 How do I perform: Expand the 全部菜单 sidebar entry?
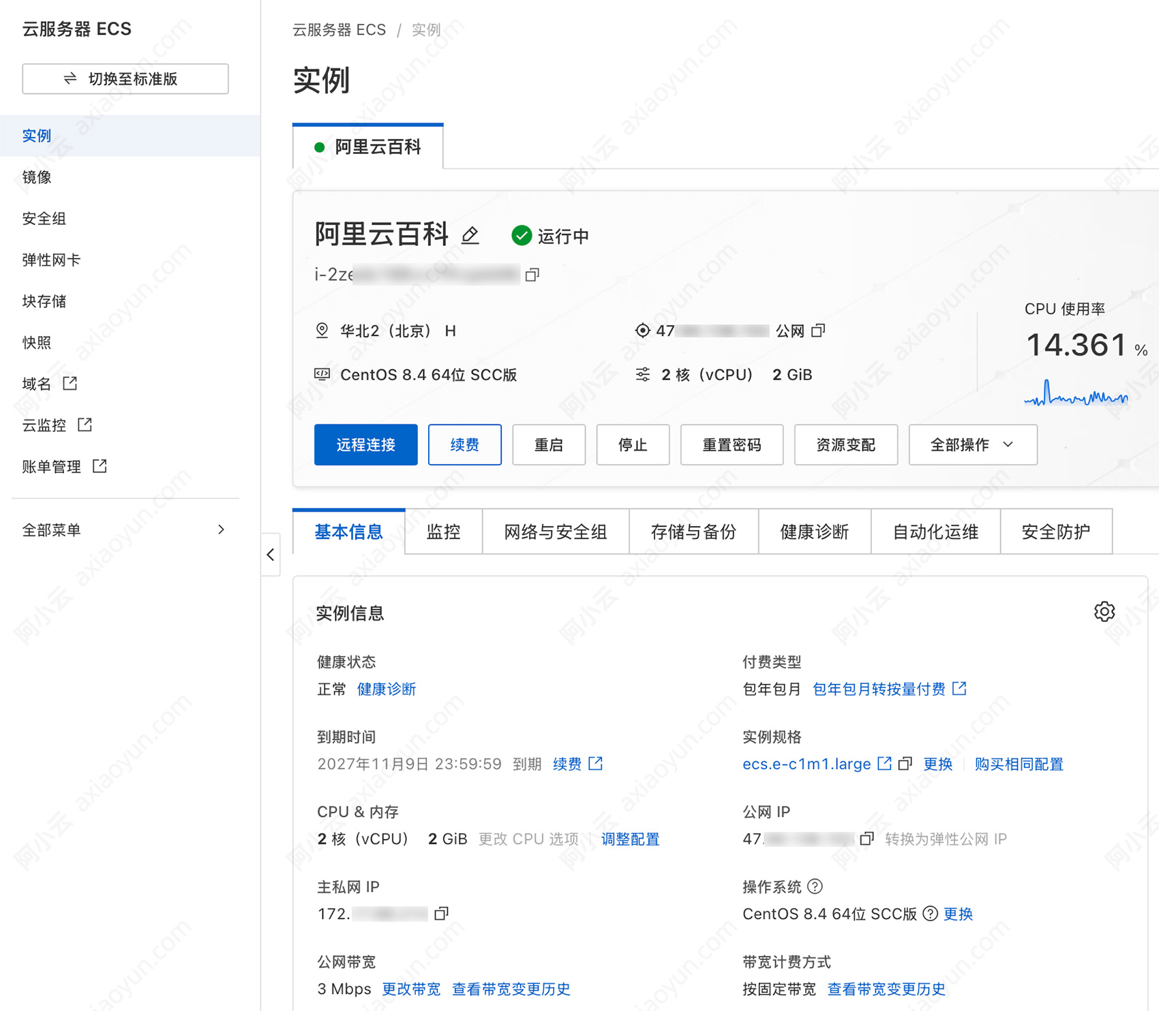124,530
